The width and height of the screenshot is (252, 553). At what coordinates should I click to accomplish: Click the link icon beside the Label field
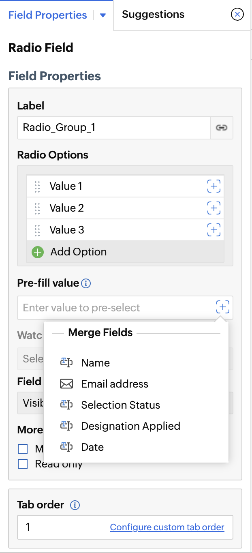[x=221, y=128]
